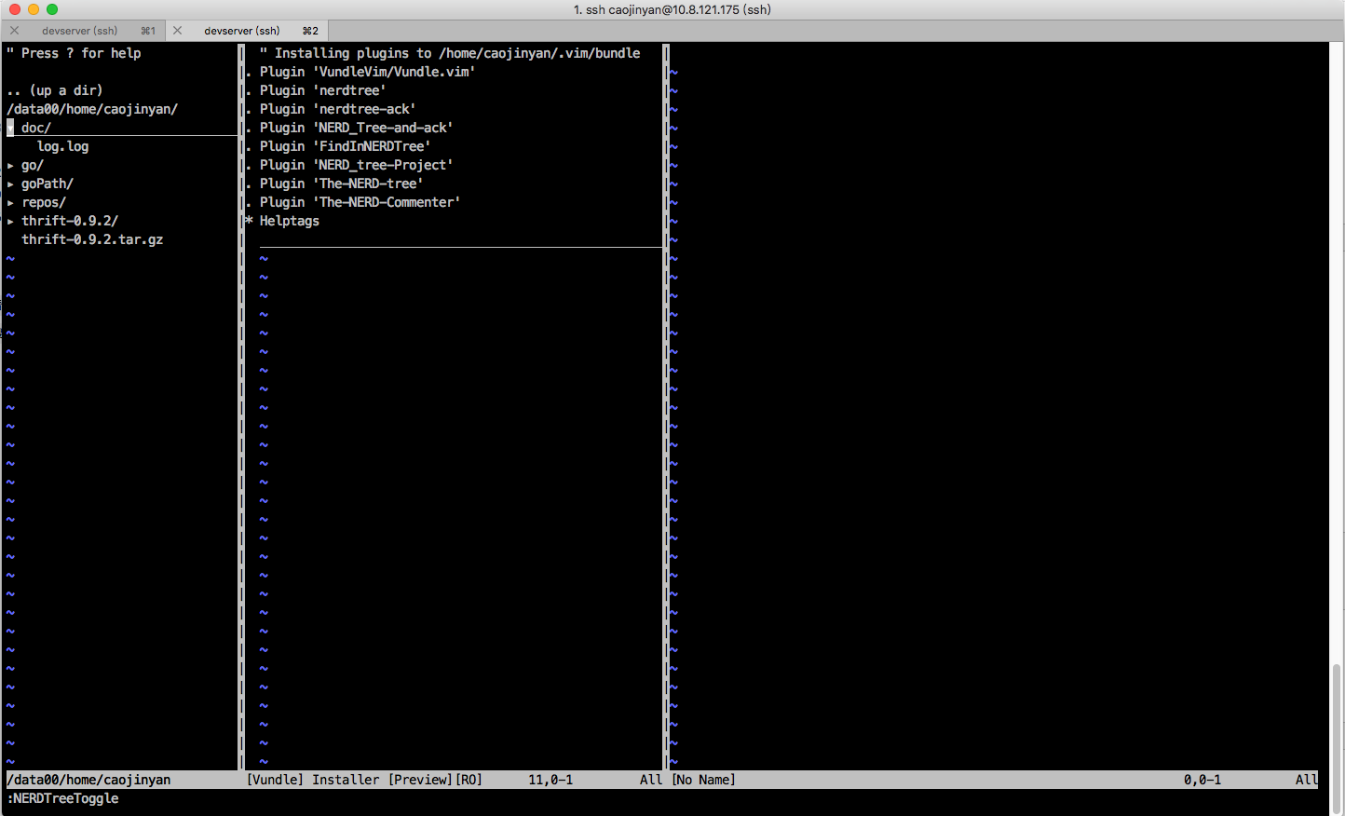1345x816 pixels.
Task: Select the repos/ folder entry
Action: point(44,202)
